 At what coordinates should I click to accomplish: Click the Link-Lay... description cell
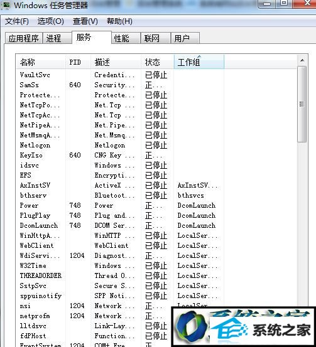pos(114,326)
